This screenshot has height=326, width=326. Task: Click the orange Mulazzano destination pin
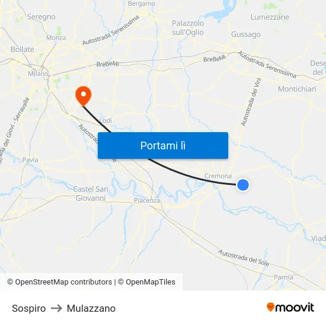84,96
